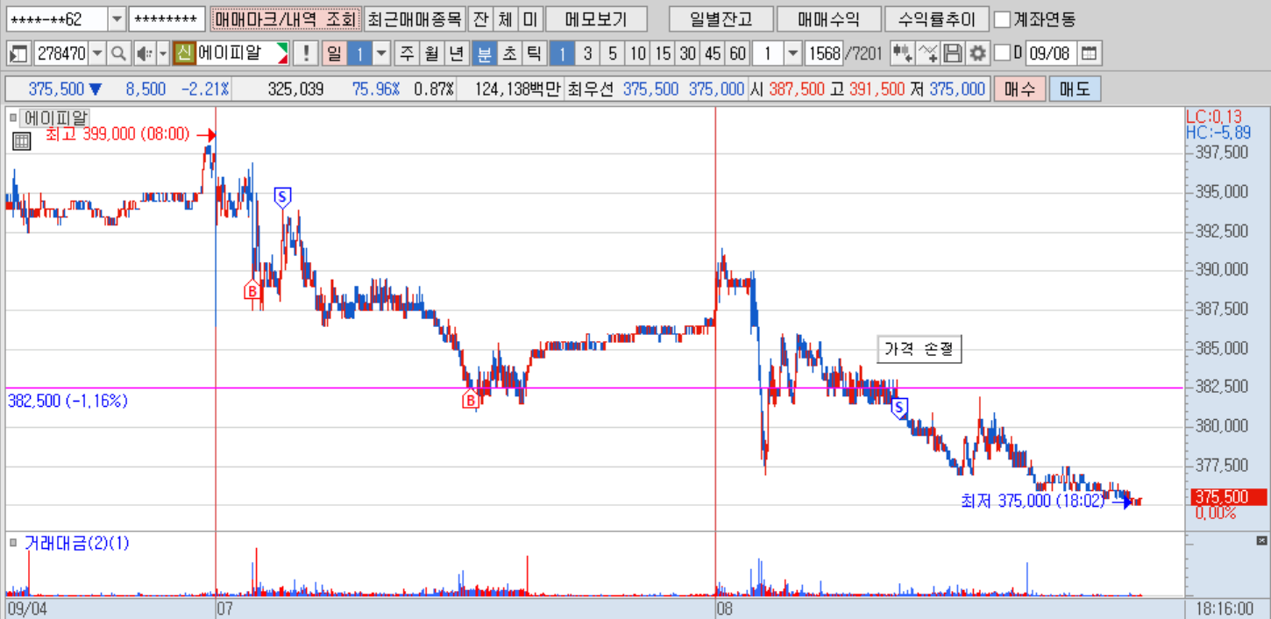The width and height of the screenshot is (1271, 619).
Task: Click the exclamation mark info button
Action: [305, 53]
